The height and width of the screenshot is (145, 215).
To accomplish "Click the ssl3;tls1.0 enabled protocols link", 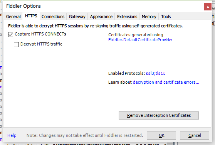I will (156, 73).
